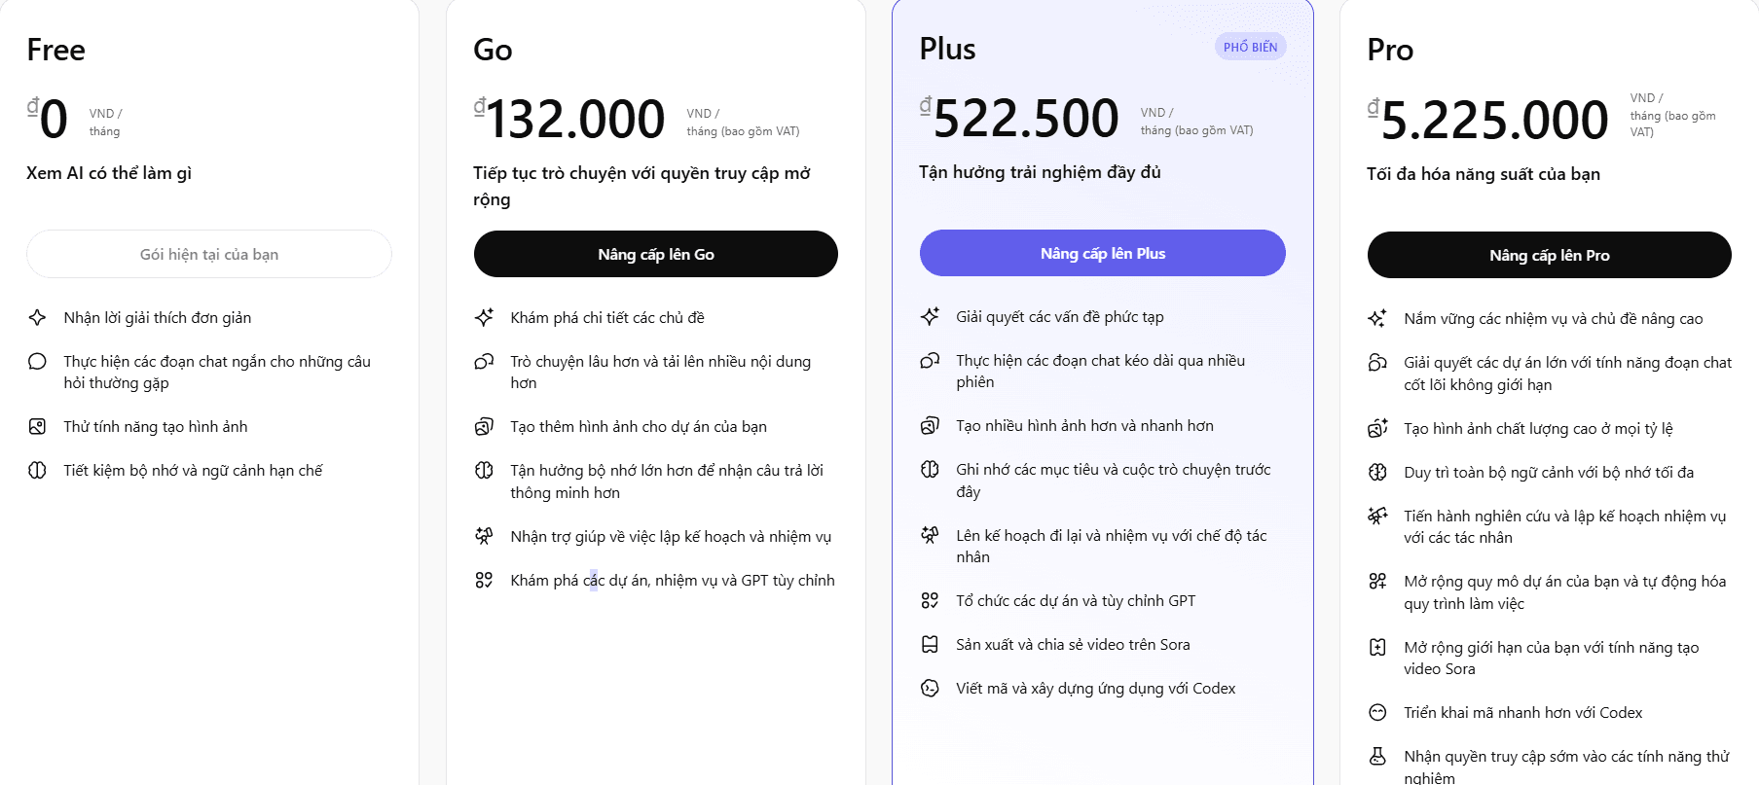Click 'Nâng cấp lên Plus'
1759x785 pixels.
1102,252
